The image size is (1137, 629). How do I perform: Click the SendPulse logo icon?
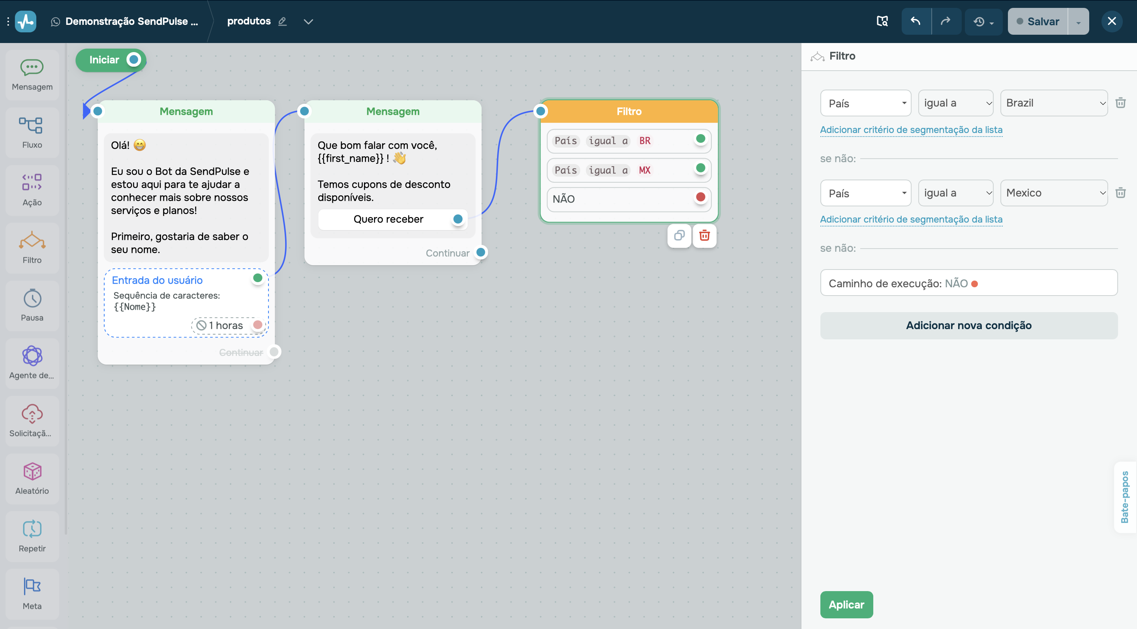point(26,21)
